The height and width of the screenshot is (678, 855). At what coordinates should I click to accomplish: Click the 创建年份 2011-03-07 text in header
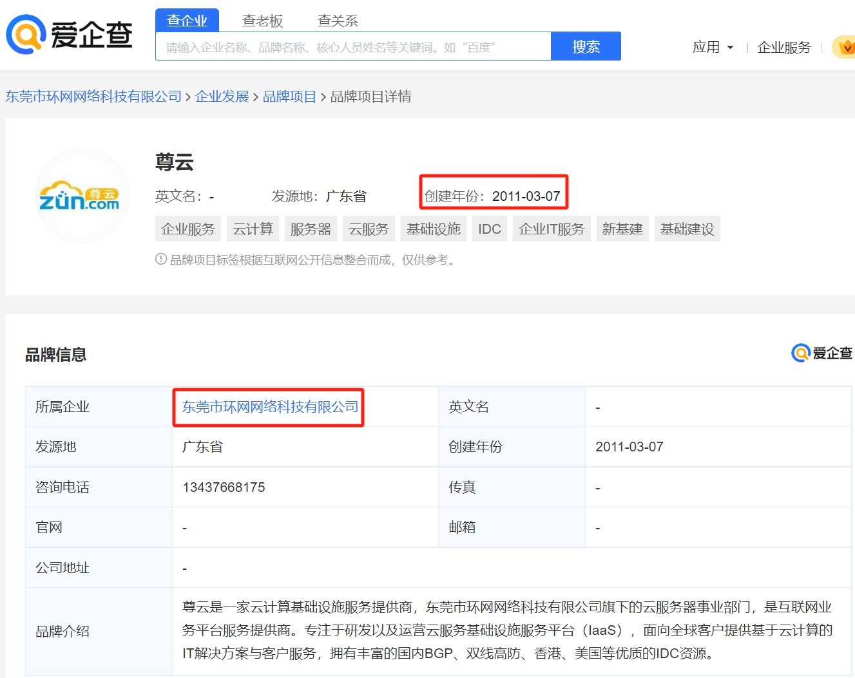click(493, 196)
